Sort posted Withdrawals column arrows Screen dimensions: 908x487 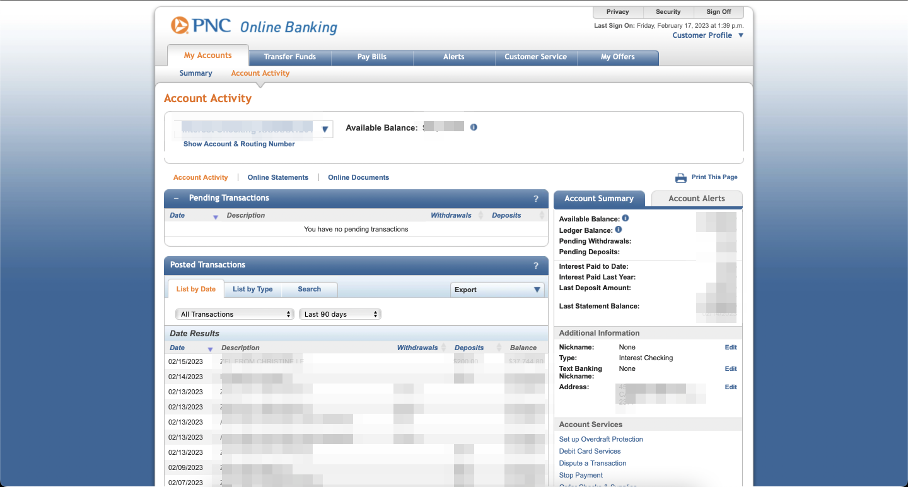pyautogui.click(x=443, y=348)
